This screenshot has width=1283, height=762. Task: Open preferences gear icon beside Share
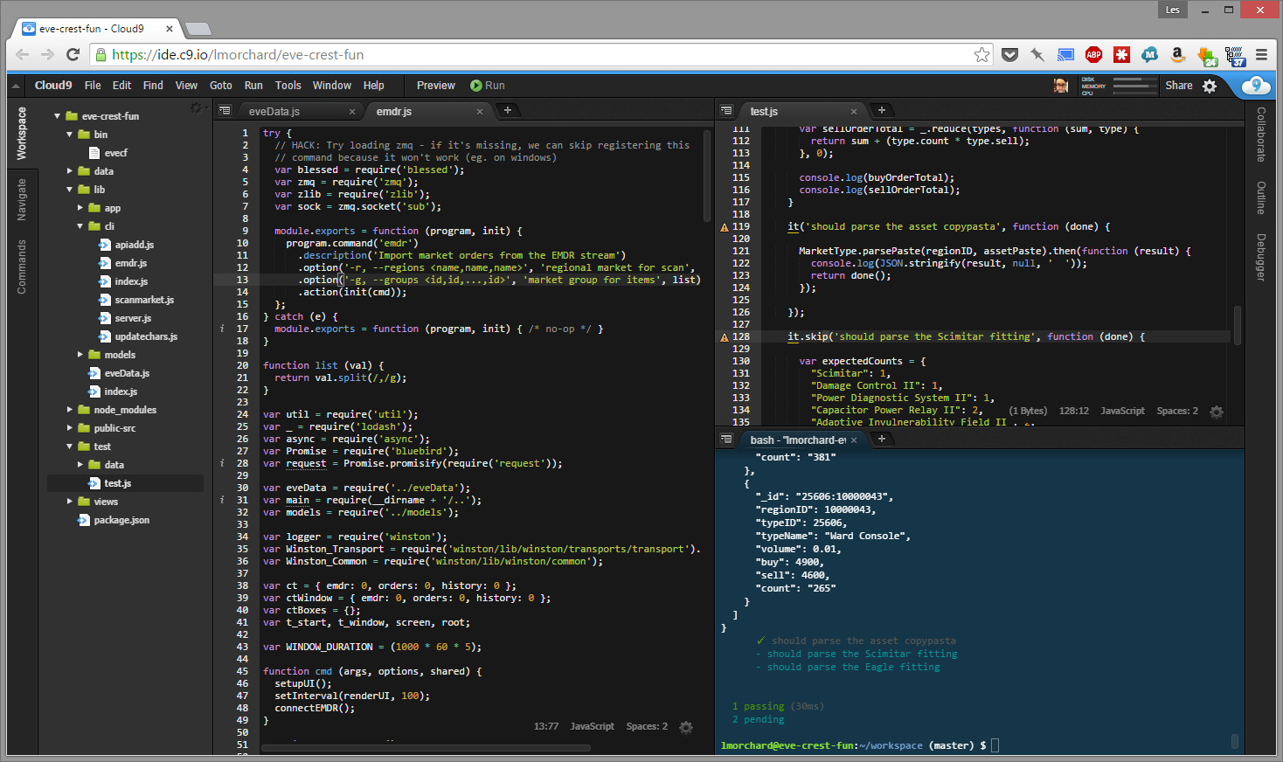coord(1210,86)
